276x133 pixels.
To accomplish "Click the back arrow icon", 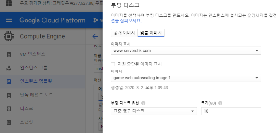I will tap(95, 36).
